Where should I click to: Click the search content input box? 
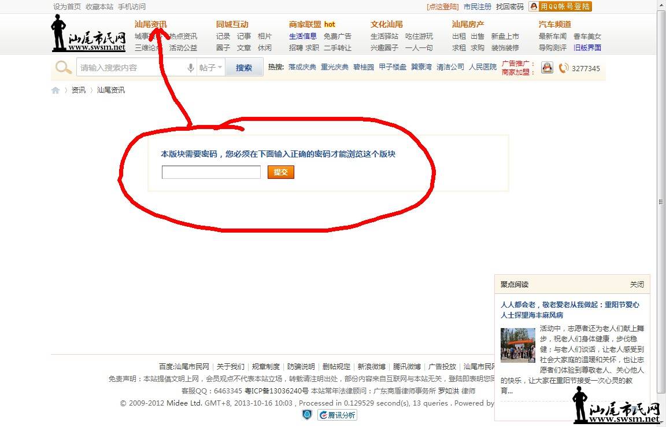(x=132, y=68)
